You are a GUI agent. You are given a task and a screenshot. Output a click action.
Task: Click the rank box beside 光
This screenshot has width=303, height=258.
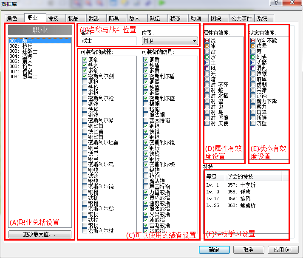[x=207, y=74]
